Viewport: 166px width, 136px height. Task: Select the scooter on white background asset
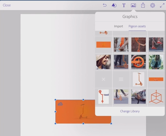(x=138, y=79)
